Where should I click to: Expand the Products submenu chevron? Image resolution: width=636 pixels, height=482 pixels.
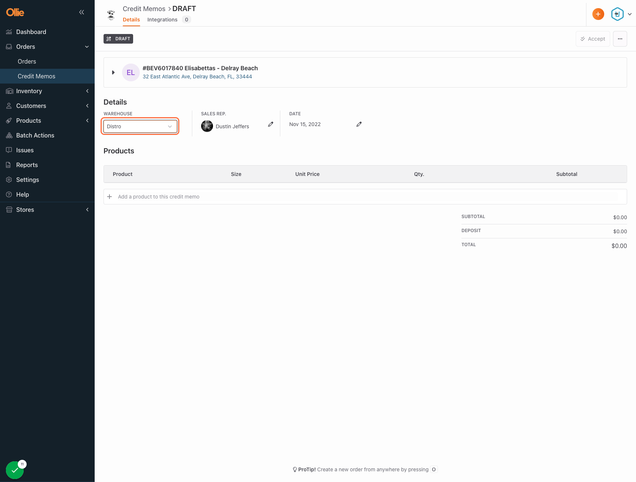pyautogui.click(x=87, y=120)
